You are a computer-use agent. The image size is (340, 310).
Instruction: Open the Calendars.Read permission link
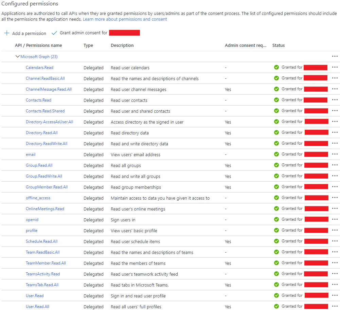(39, 68)
